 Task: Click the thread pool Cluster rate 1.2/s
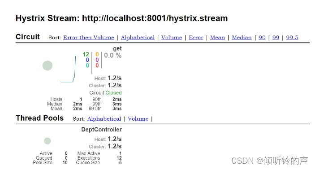coord(115,146)
